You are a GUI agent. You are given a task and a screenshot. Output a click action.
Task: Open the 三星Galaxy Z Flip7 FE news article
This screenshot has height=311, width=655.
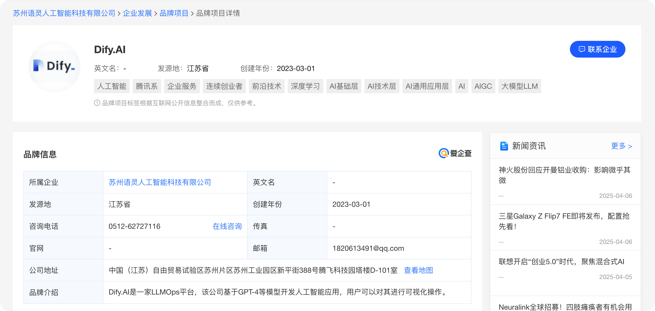click(565, 222)
